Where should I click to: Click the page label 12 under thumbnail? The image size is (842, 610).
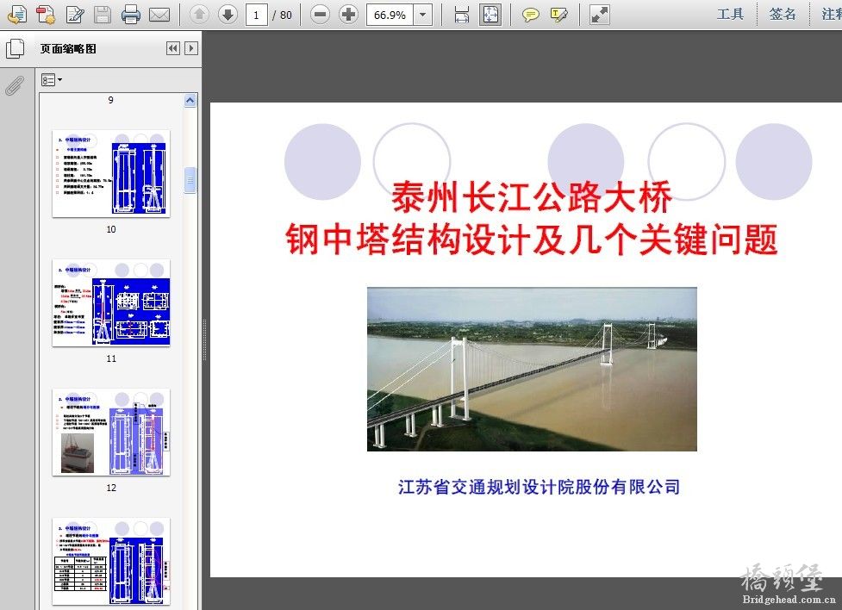tap(111, 489)
